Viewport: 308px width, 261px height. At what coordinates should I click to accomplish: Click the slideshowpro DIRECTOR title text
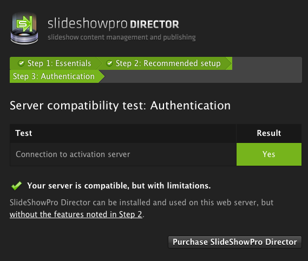(x=113, y=24)
